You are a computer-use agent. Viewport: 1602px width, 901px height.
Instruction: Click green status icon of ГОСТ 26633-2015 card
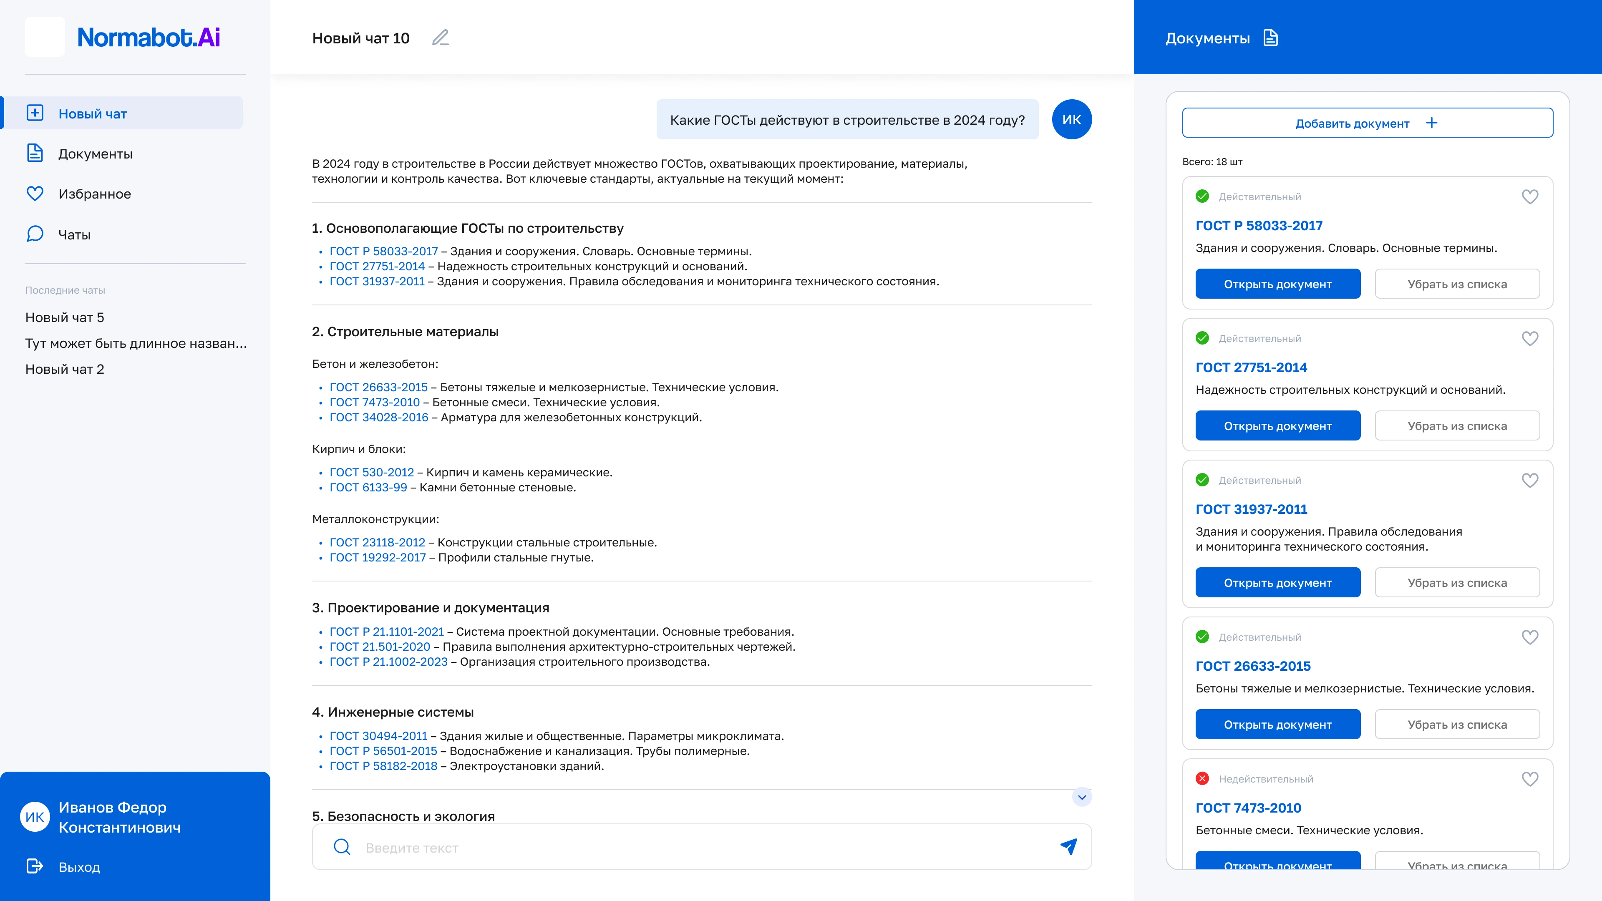1202,637
